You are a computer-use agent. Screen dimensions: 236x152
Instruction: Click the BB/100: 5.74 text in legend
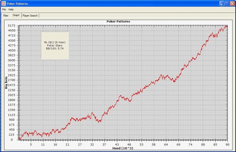55,49
